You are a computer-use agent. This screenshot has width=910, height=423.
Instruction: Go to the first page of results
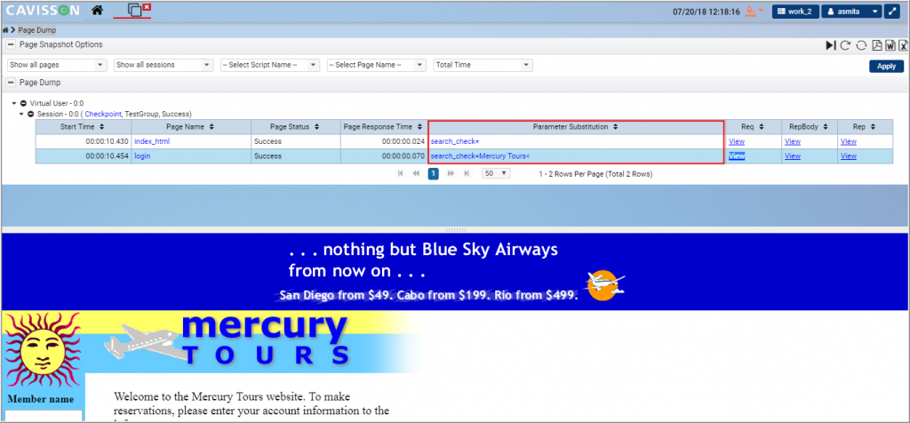click(x=400, y=173)
